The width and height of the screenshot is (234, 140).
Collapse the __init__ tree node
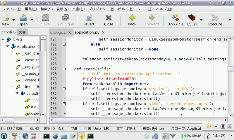(13, 86)
